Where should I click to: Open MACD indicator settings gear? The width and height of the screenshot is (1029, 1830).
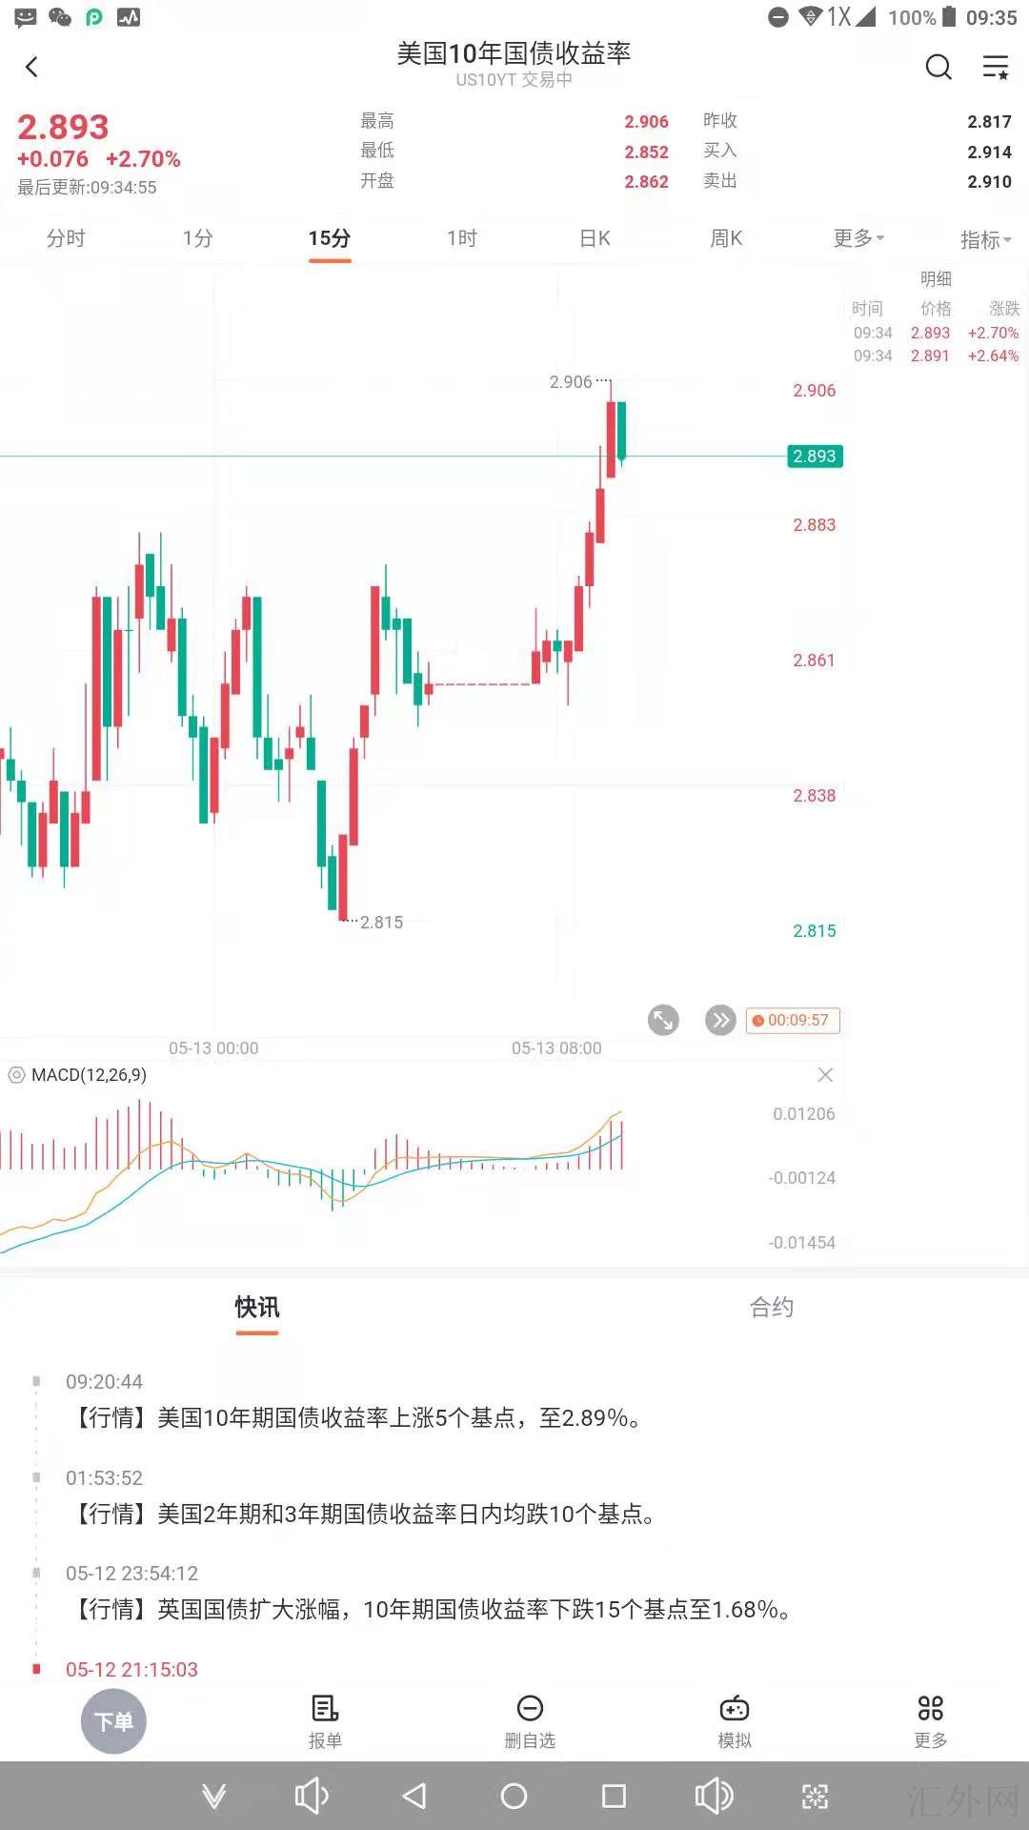point(16,1075)
